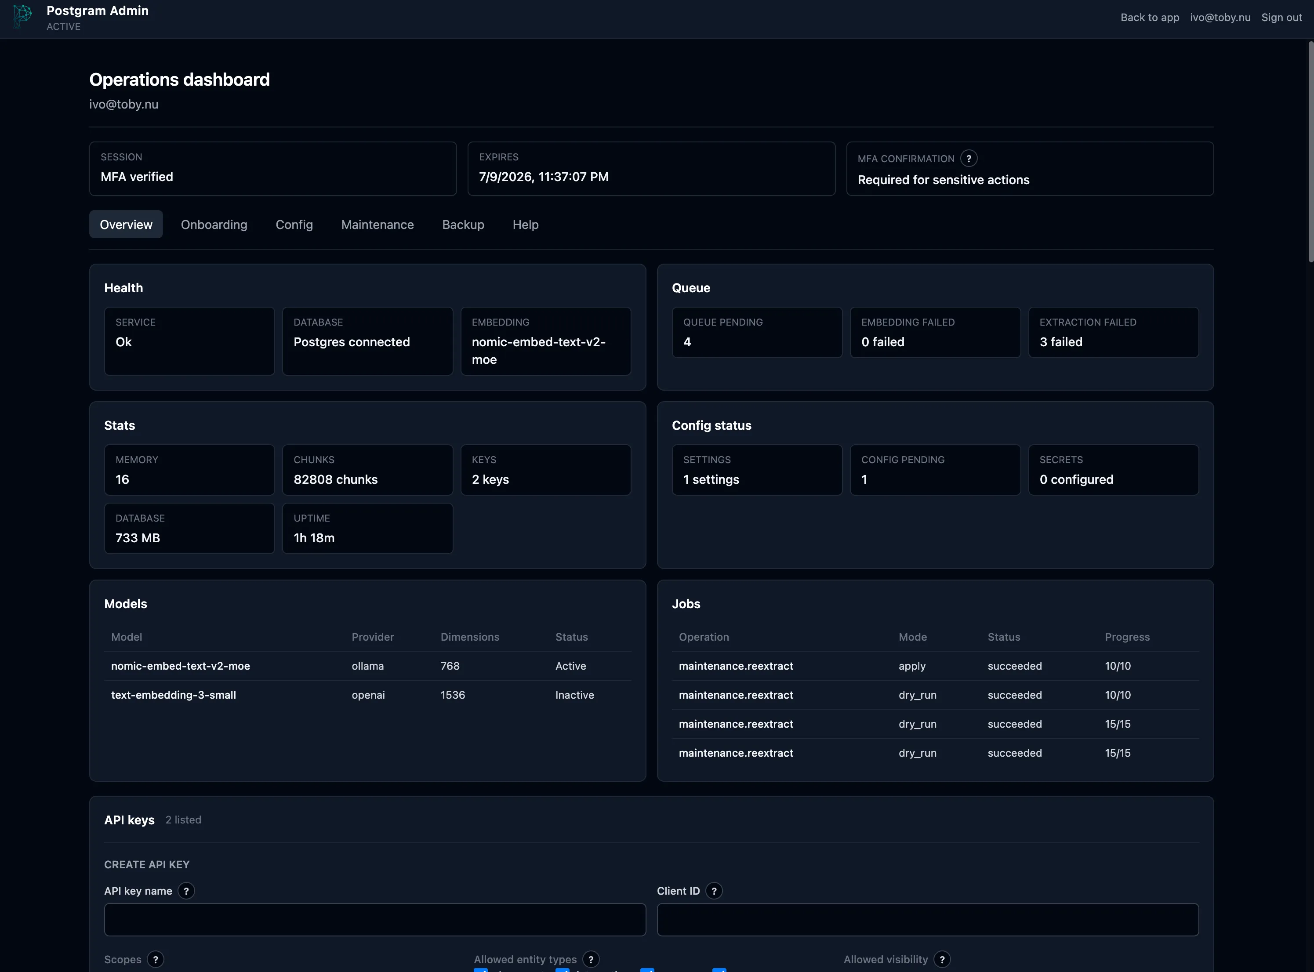Viewport: 1314px width, 972px height.
Task: Switch to the Onboarding tab
Action: click(x=214, y=224)
